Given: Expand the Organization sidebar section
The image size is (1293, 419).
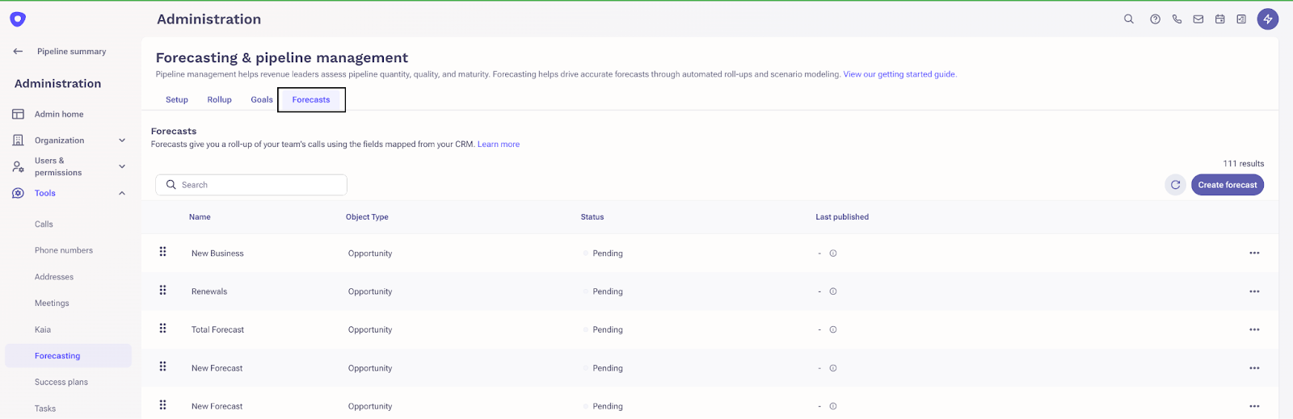Looking at the screenshot, I should tap(122, 140).
